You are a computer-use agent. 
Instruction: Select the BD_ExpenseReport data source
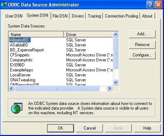coord(27,50)
